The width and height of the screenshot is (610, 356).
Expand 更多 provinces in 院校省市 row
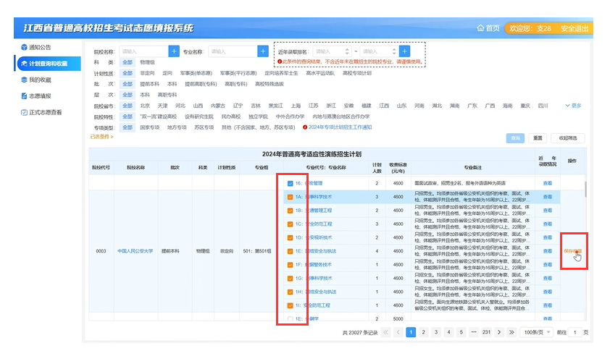coord(575,106)
